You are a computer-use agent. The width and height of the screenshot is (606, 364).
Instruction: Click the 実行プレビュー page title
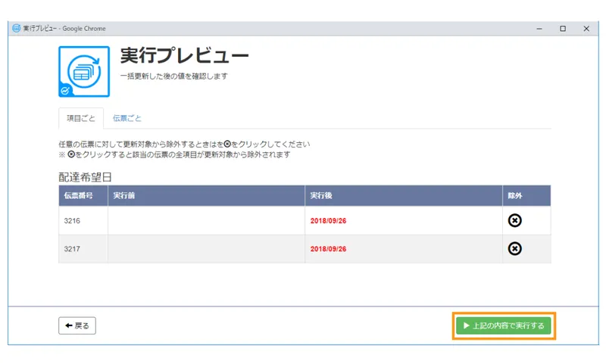(x=184, y=55)
